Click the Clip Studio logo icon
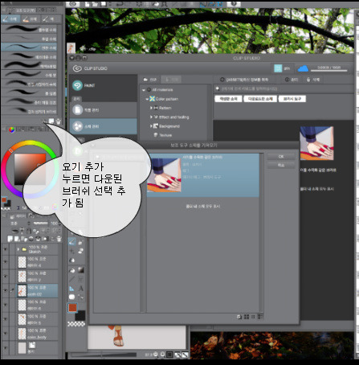The width and height of the screenshot is (359, 365). (x=77, y=68)
